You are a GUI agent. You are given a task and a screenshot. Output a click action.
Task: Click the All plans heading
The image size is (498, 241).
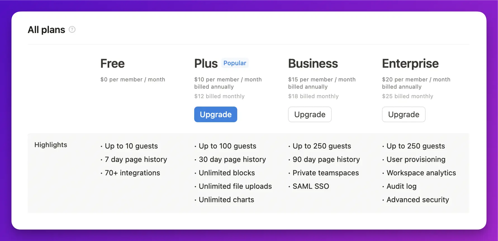(46, 30)
